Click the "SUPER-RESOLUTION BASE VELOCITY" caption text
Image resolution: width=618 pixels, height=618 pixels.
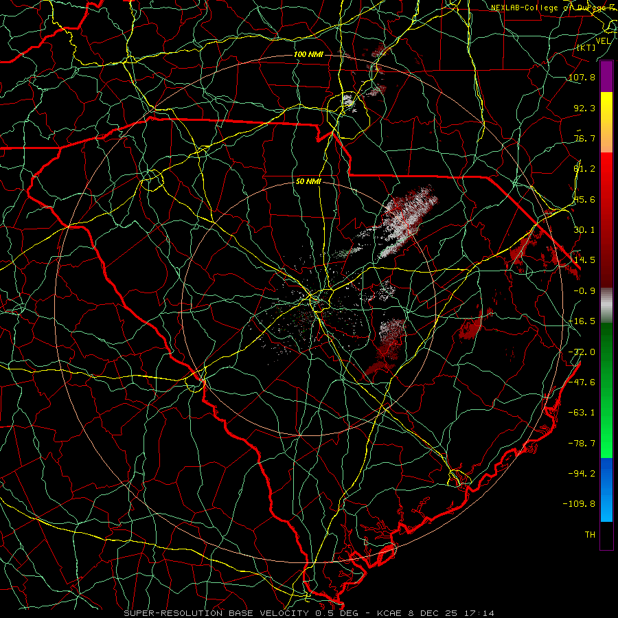216,613
